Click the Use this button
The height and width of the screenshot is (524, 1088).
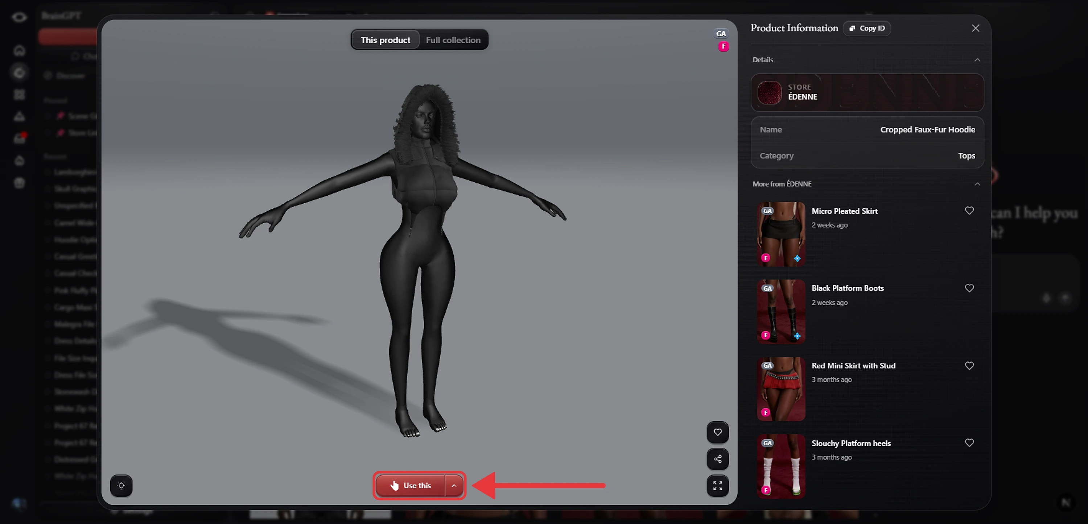coord(410,486)
